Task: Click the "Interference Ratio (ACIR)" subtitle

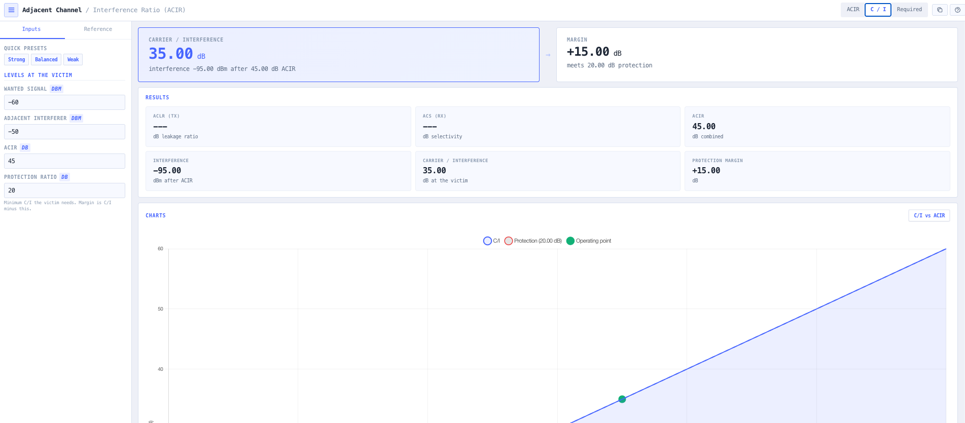Action: coord(139,10)
